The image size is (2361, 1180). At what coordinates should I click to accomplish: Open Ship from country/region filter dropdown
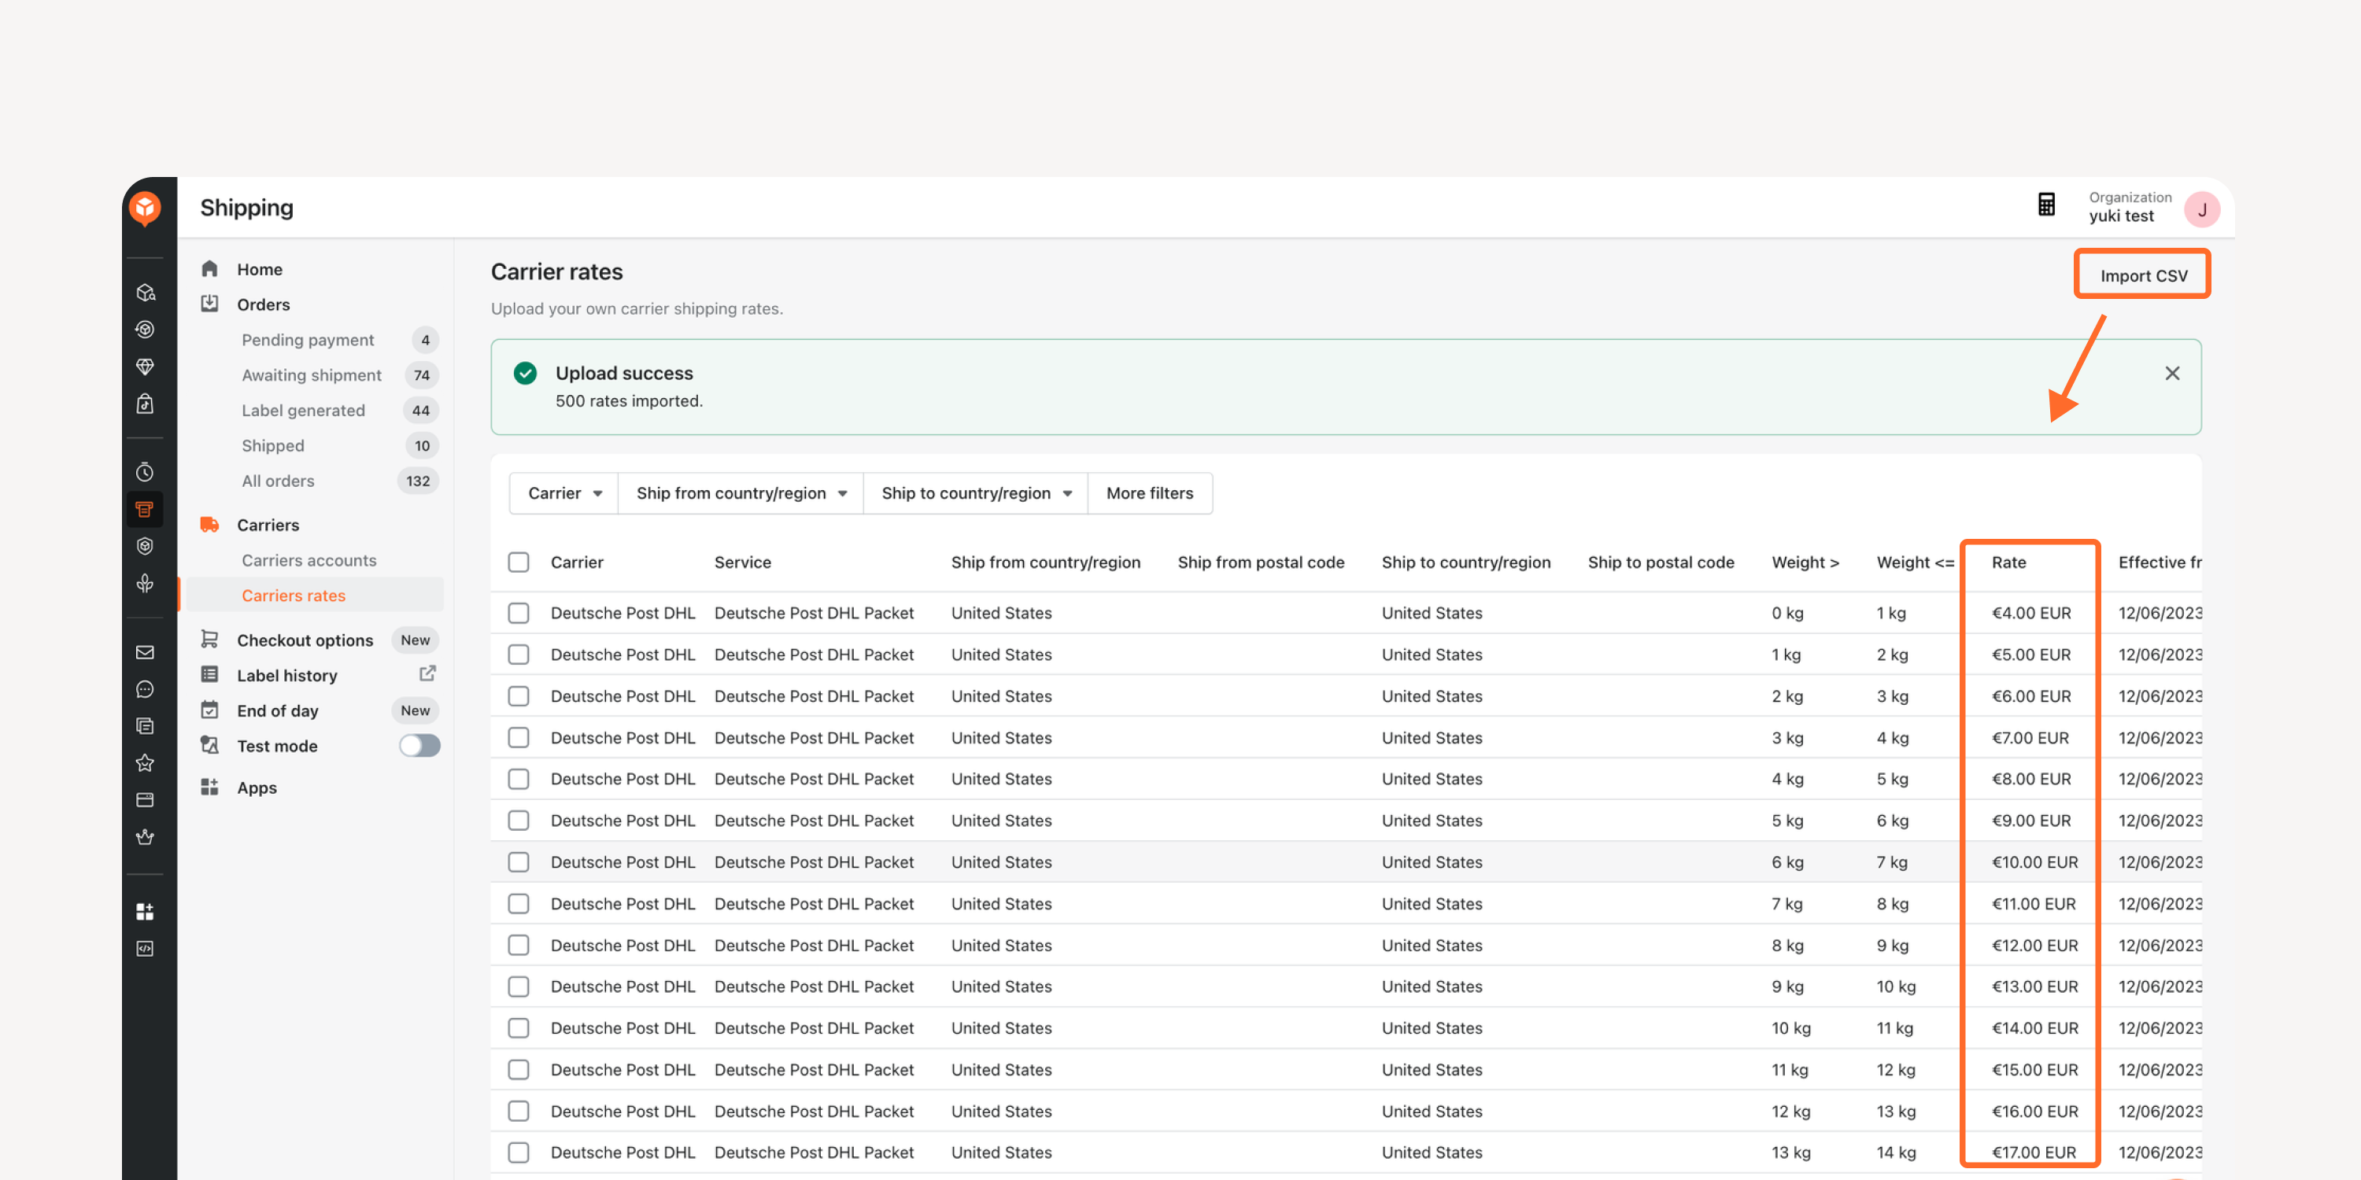pos(741,493)
